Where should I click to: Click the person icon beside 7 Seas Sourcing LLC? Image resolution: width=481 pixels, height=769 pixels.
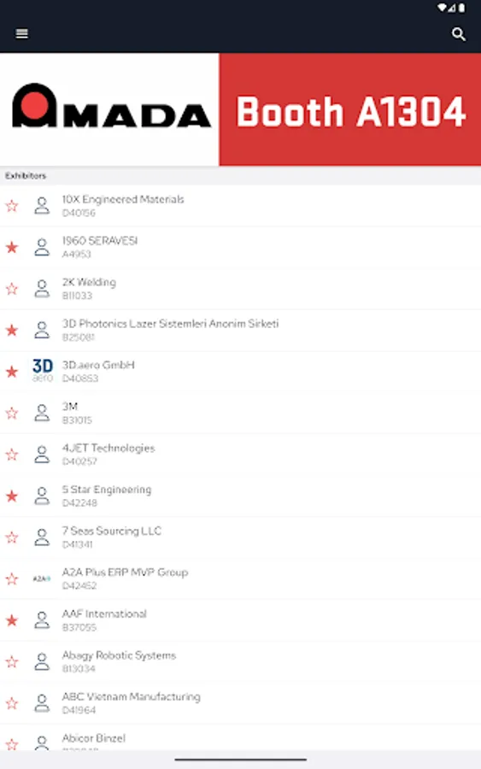tap(42, 537)
